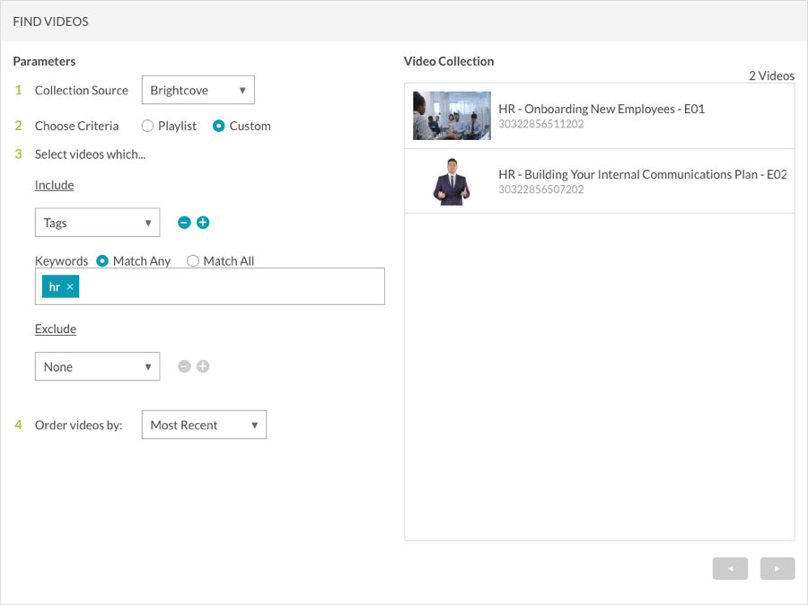Click the Order videos by: label

click(78, 425)
